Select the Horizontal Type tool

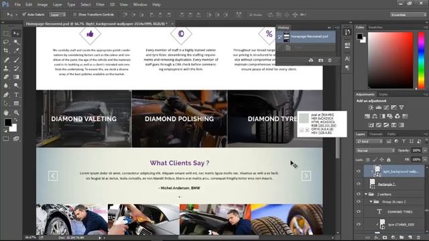click(x=16, y=95)
